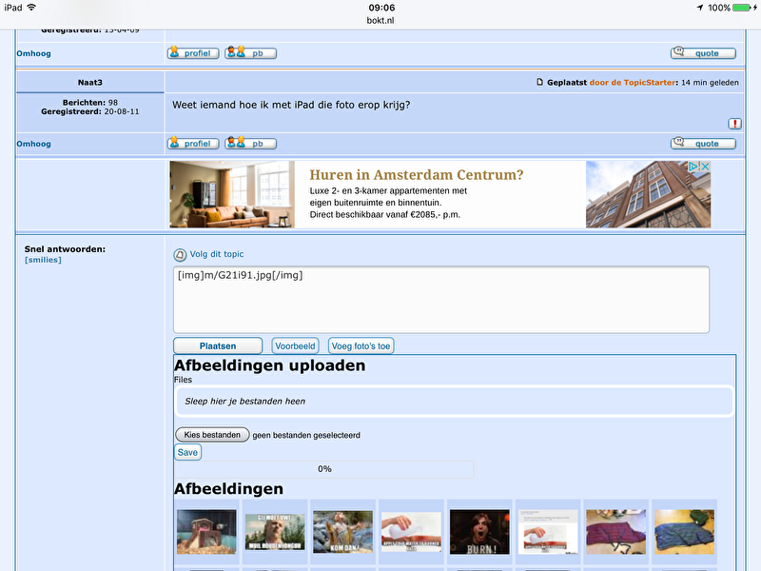The image size is (761, 571).
Task: Click the Kies bestanden button
Action: (211, 435)
